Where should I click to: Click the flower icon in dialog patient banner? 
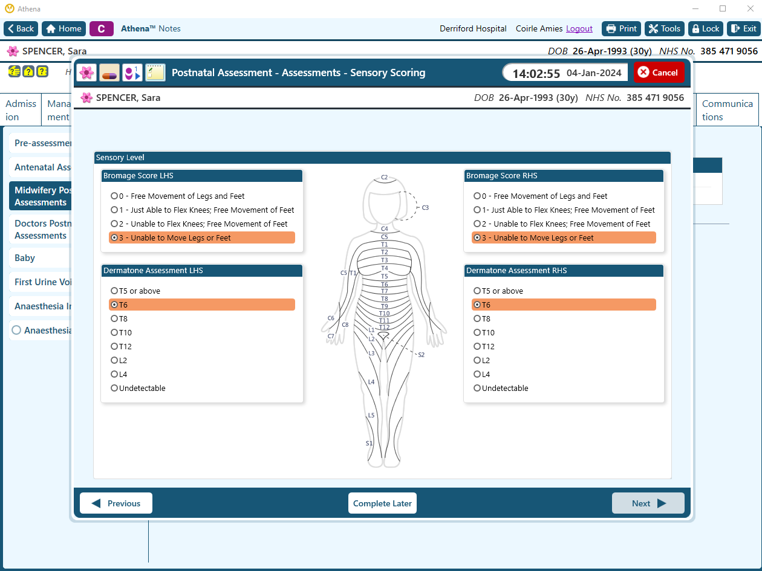pyautogui.click(x=86, y=98)
